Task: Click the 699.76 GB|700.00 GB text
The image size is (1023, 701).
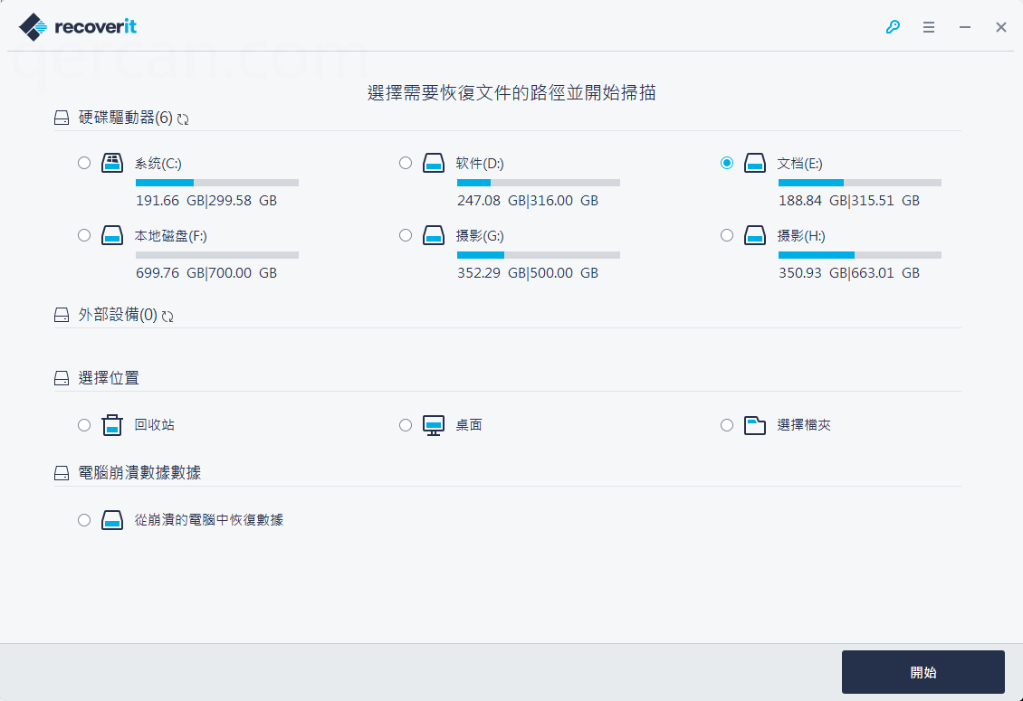Action: (206, 273)
